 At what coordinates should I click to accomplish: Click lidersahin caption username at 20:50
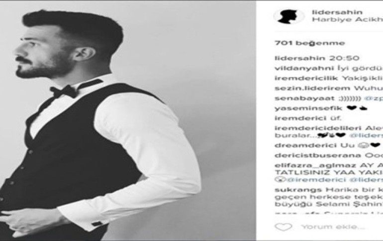300,58
